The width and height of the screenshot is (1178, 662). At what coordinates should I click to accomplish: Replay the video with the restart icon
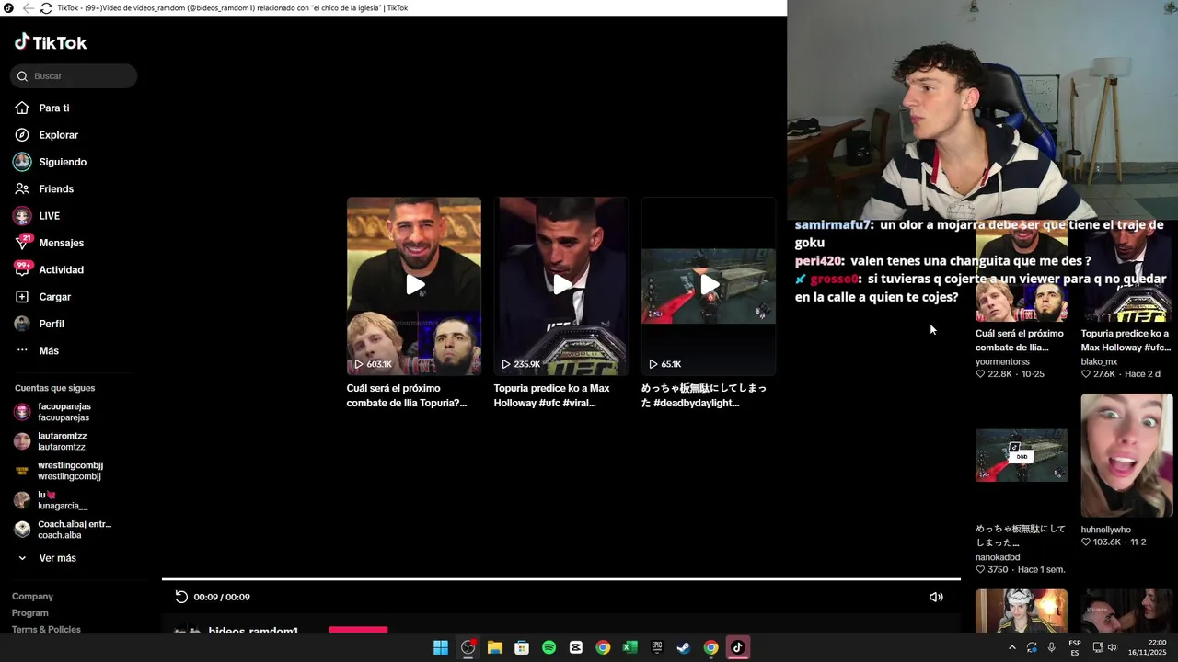[x=181, y=597]
